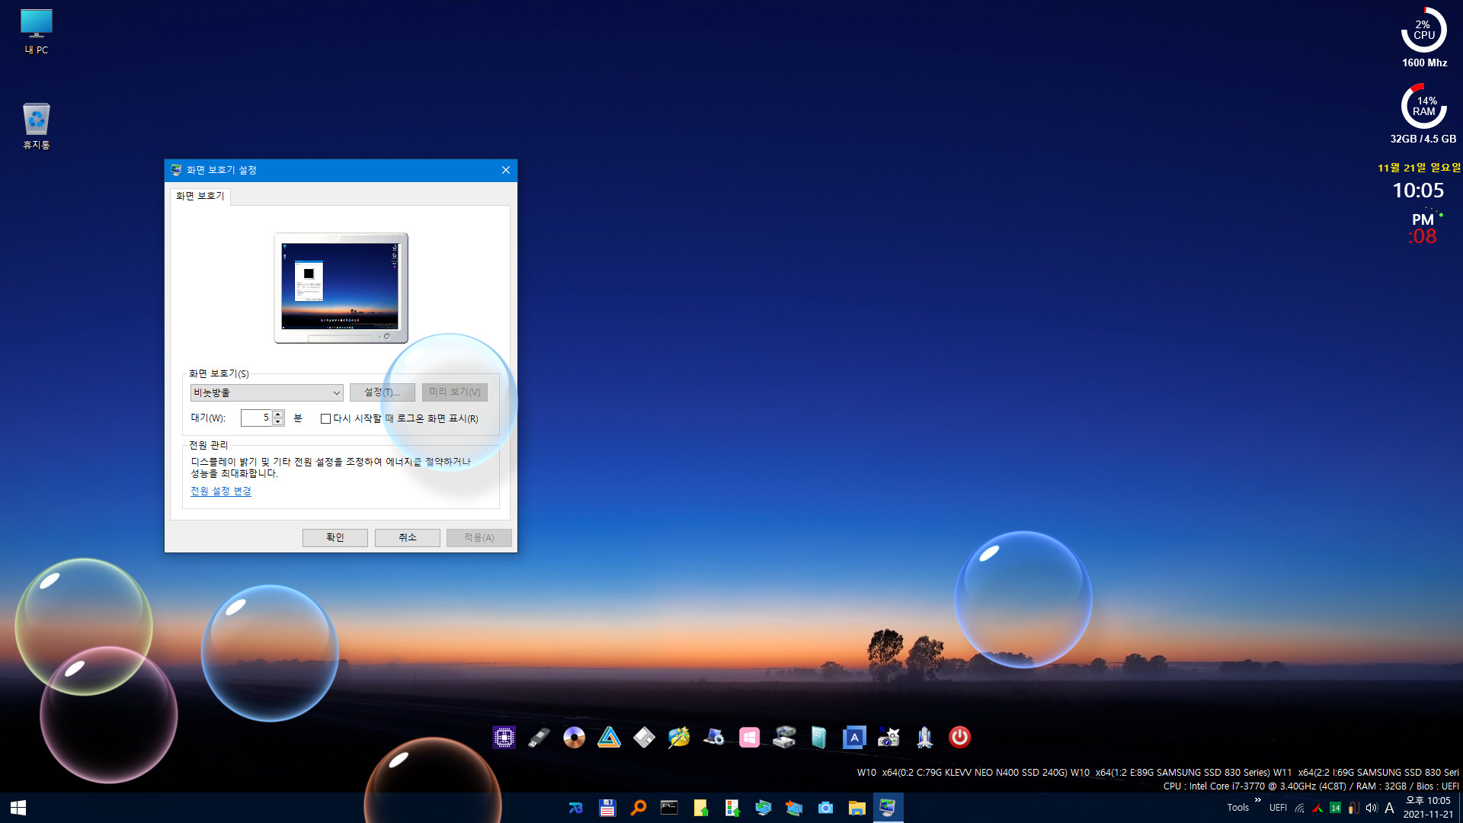Launch the blue Acronis A dock icon
Viewport: 1463px width, 823px height.
point(854,737)
